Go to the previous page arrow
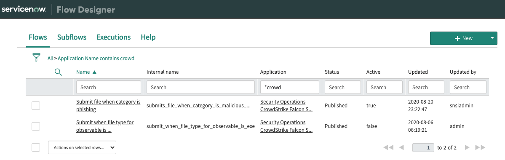505x160 pixels. tap(401, 147)
